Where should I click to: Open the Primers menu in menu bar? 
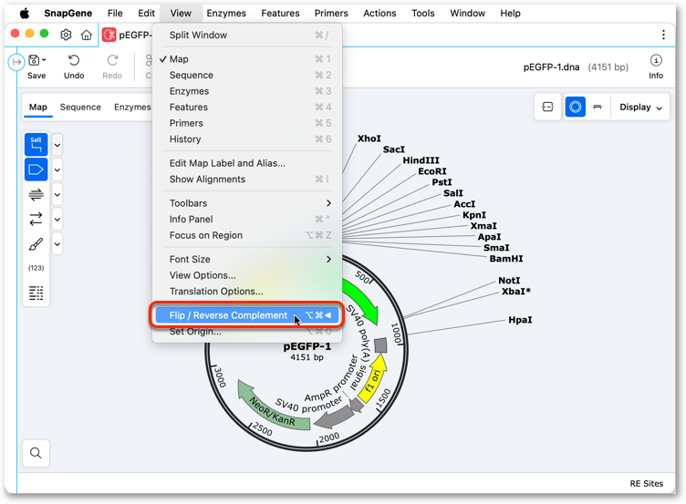[x=331, y=13]
